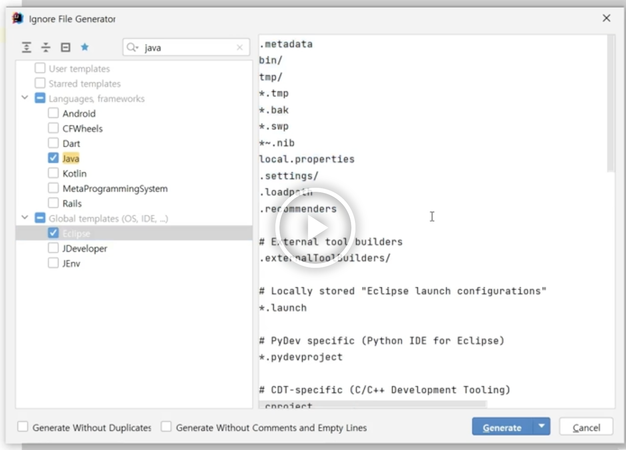This screenshot has width=626, height=450.
Task: Click the preview pane vertical scrollbar
Action: pos(611,104)
